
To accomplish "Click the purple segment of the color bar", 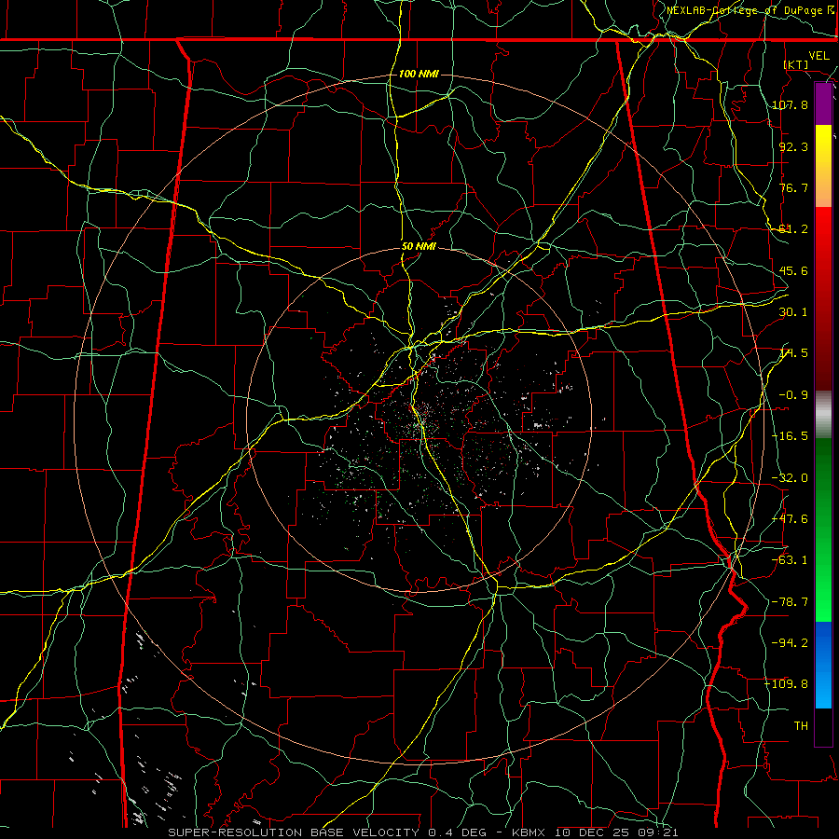I will [x=823, y=104].
